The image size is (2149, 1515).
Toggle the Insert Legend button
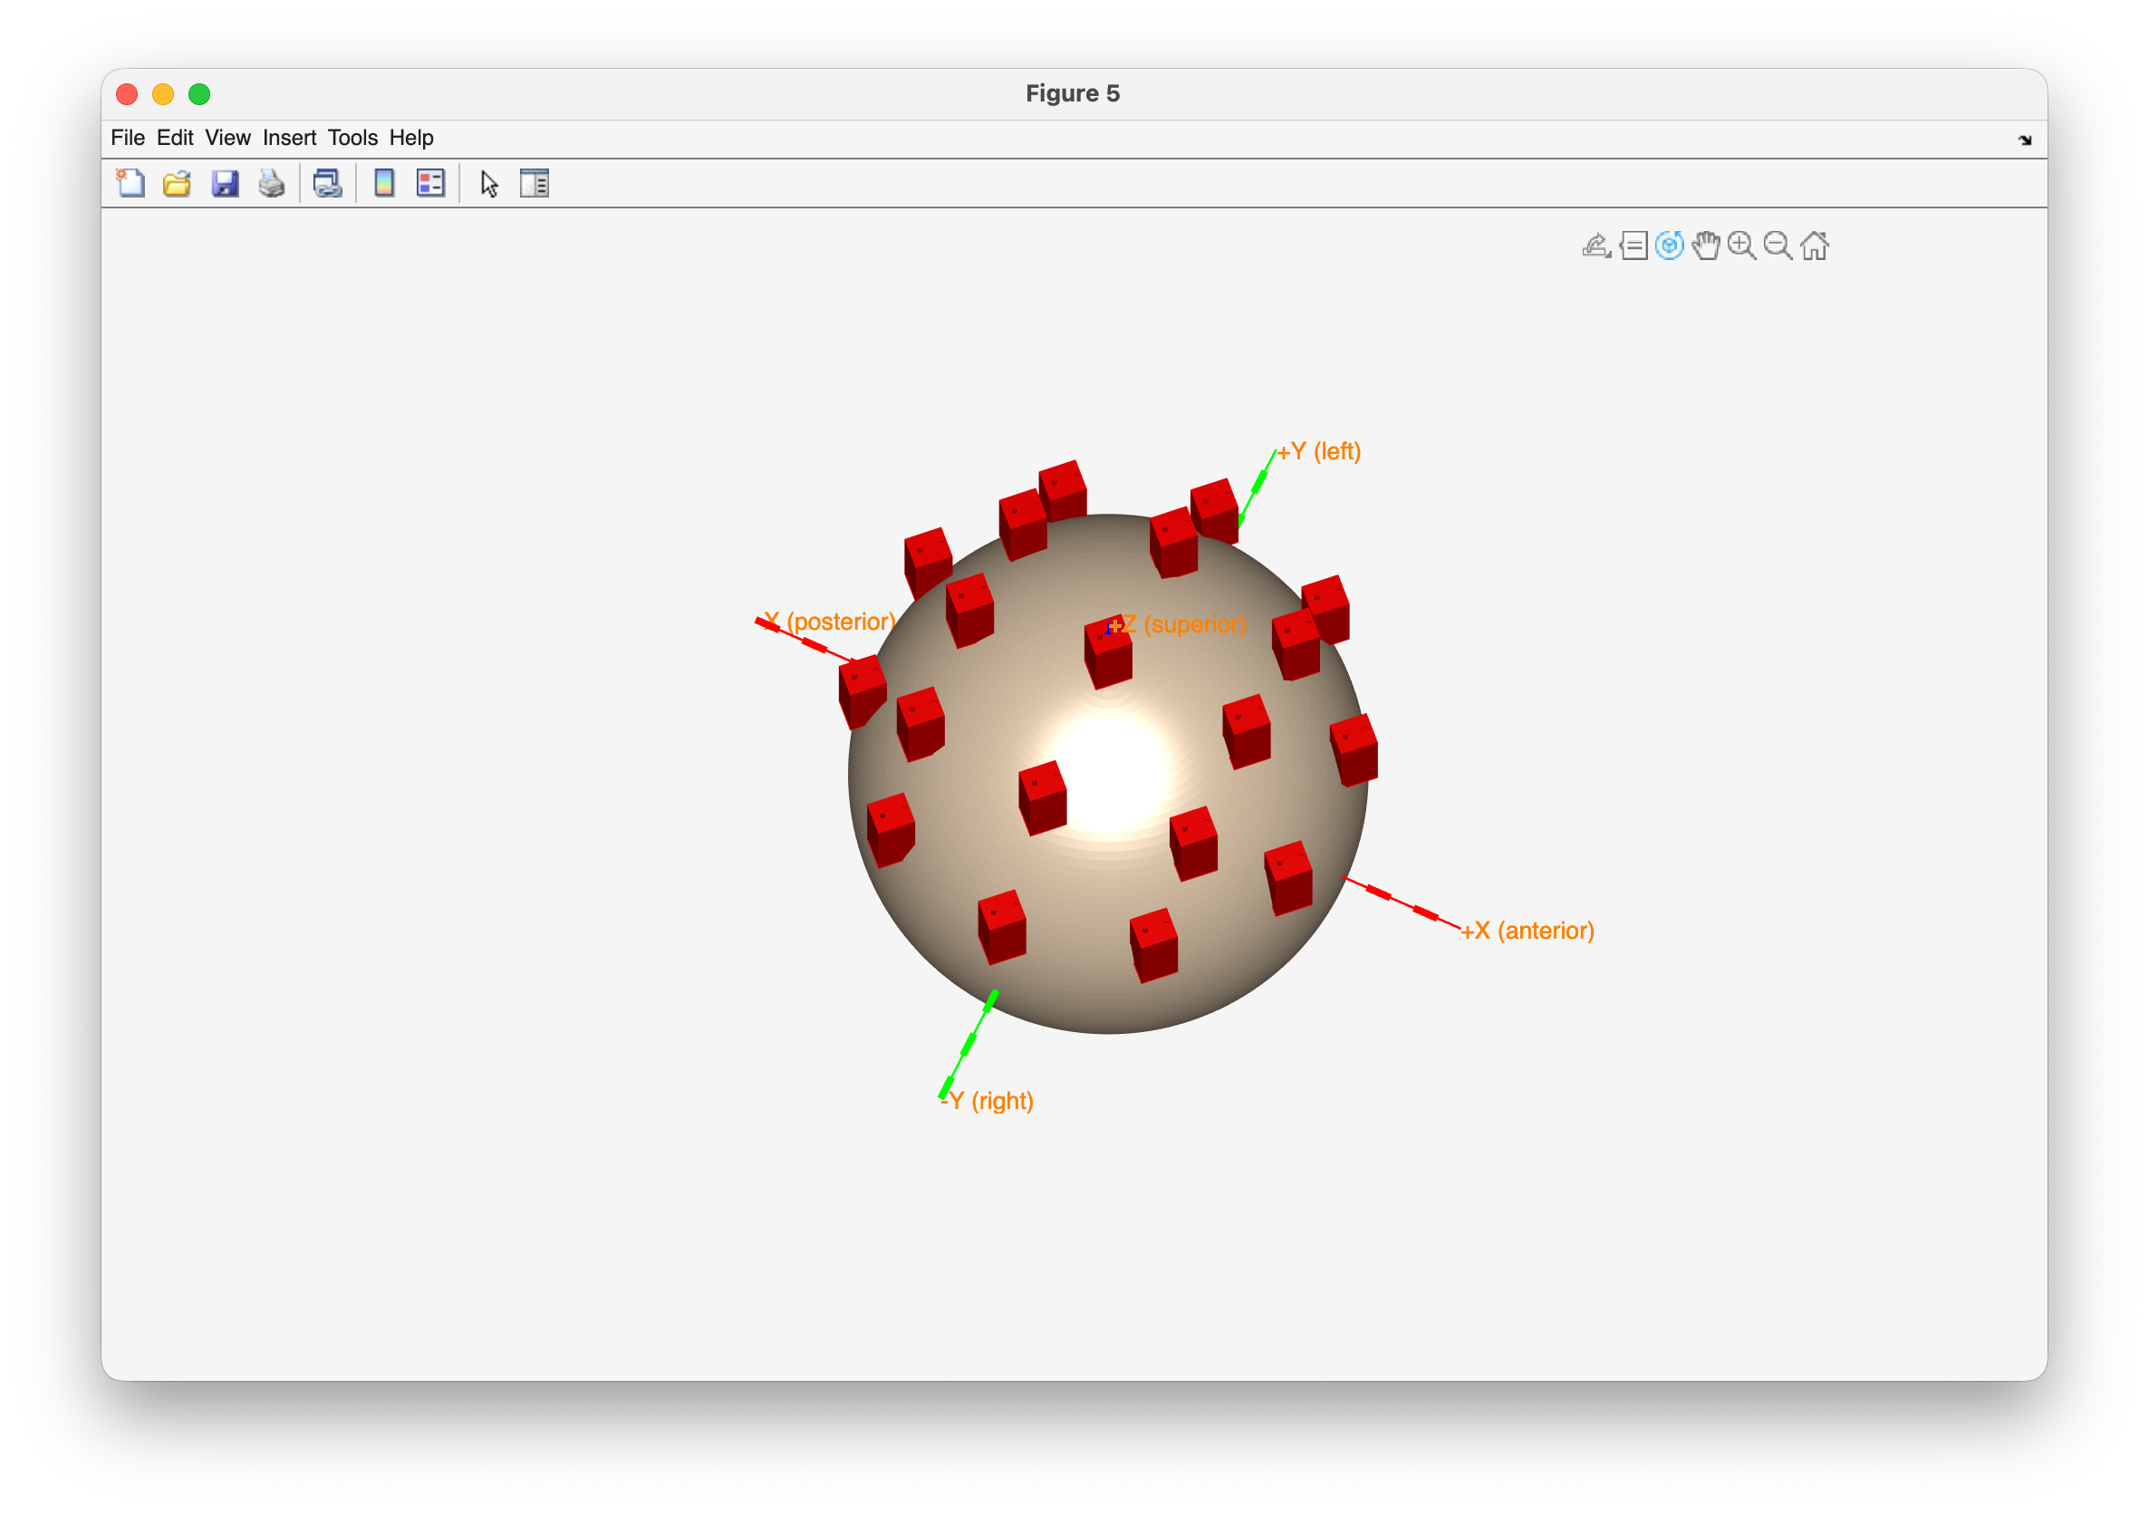coord(430,183)
